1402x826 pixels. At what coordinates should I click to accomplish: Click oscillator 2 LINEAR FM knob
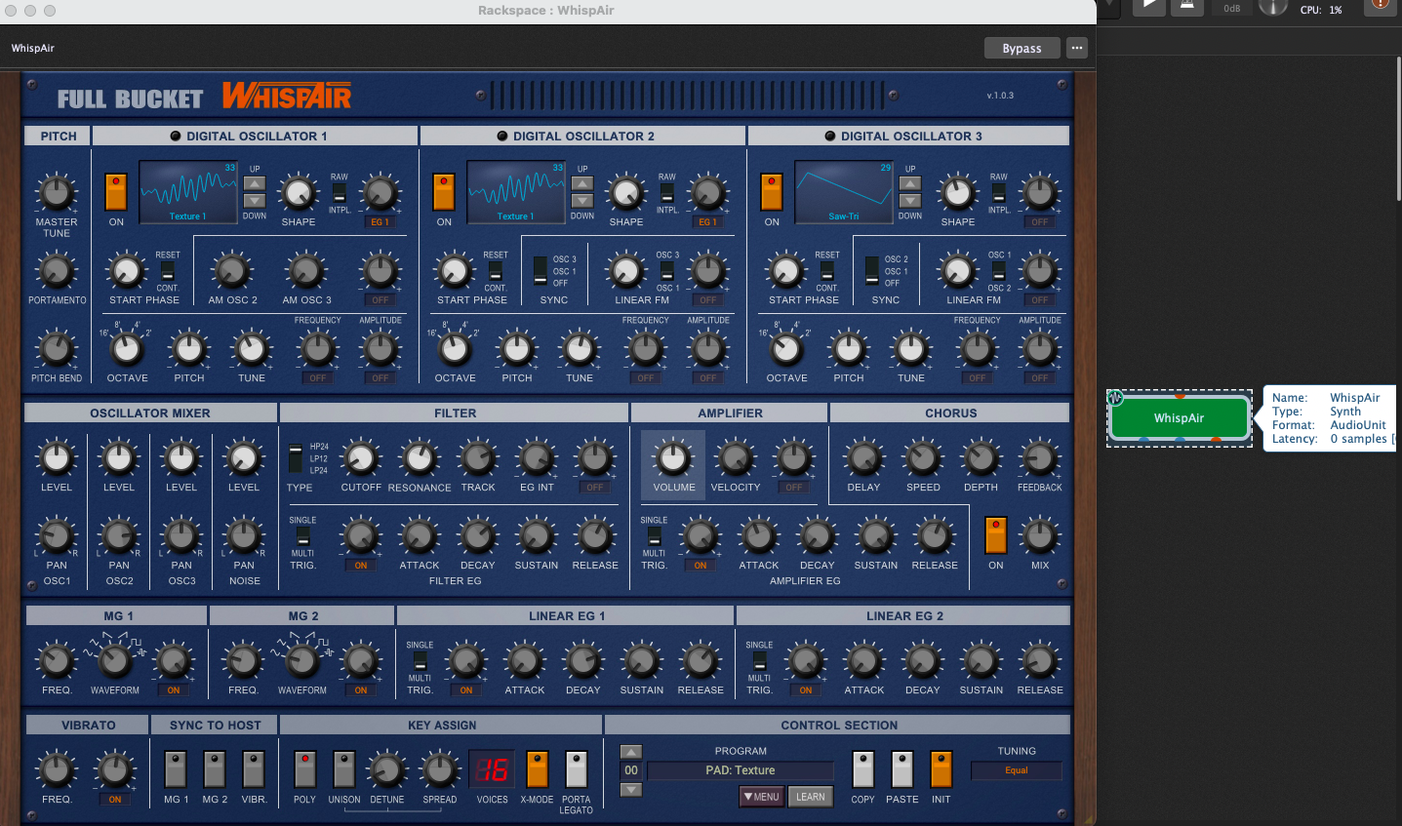(626, 271)
